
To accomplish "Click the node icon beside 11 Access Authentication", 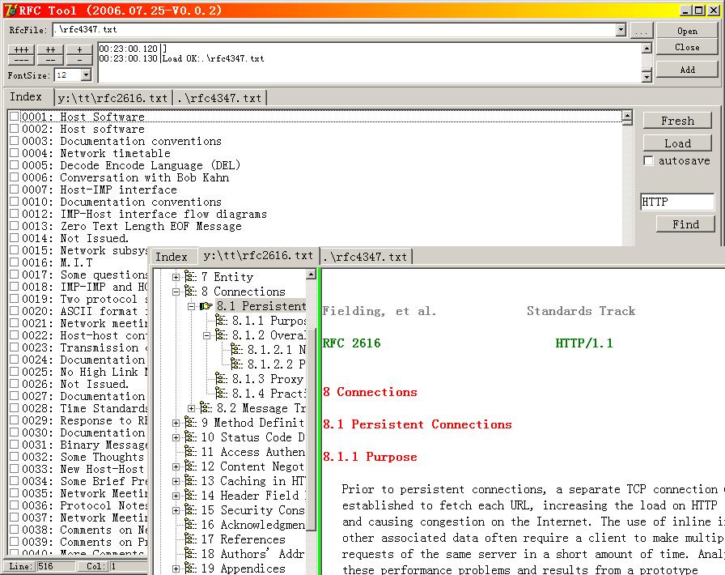I will [190, 452].
